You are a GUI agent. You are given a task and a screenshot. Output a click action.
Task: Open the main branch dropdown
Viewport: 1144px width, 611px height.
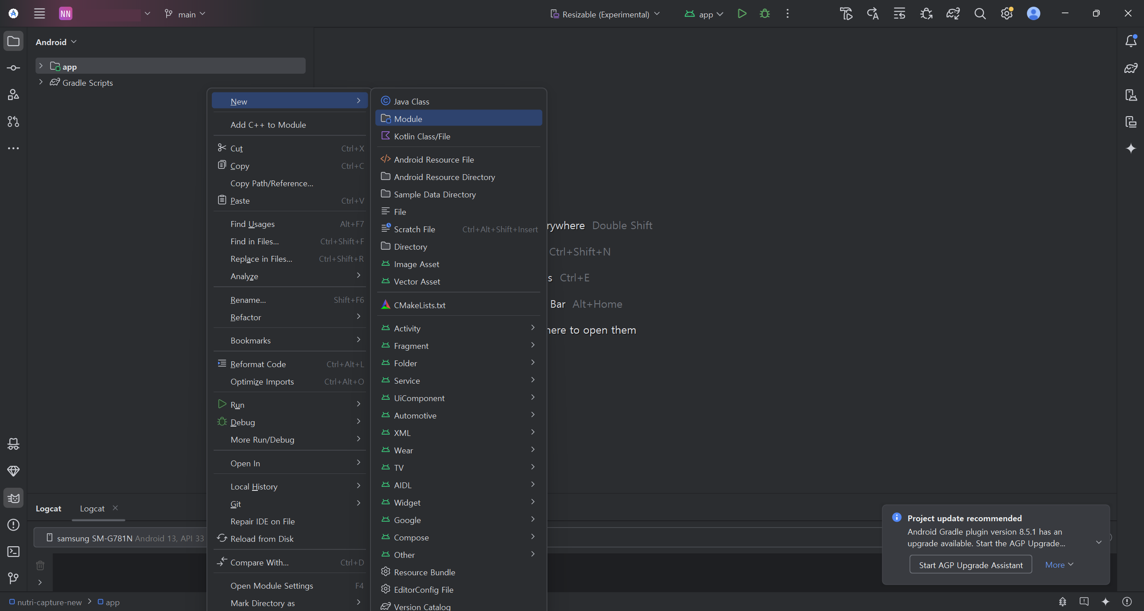185,14
